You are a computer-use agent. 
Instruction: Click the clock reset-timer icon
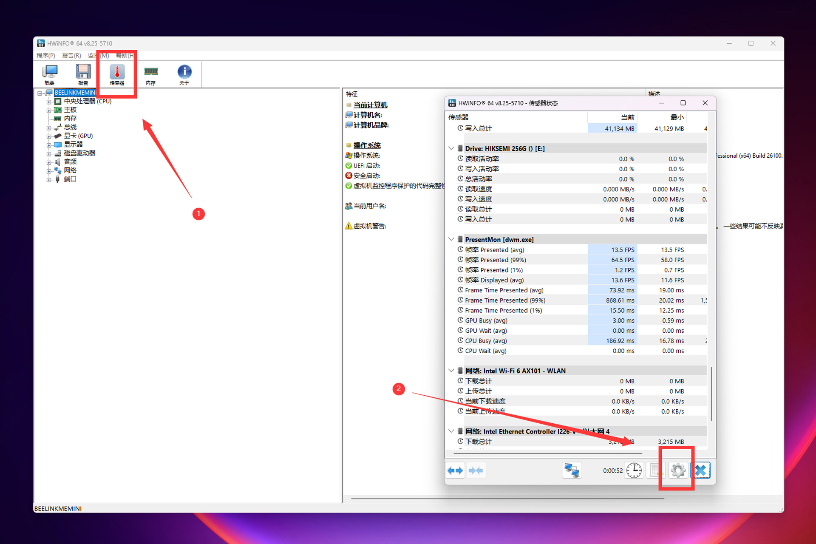634,470
